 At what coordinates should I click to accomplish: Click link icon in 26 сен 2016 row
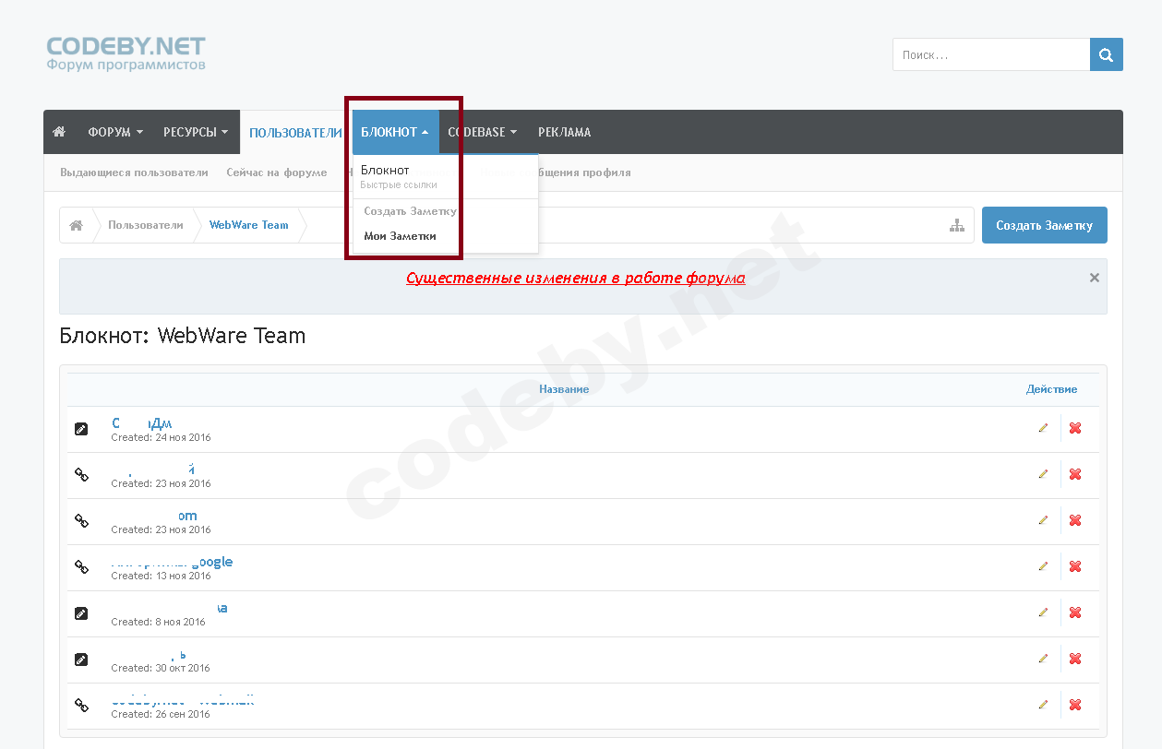pos(81,706)
